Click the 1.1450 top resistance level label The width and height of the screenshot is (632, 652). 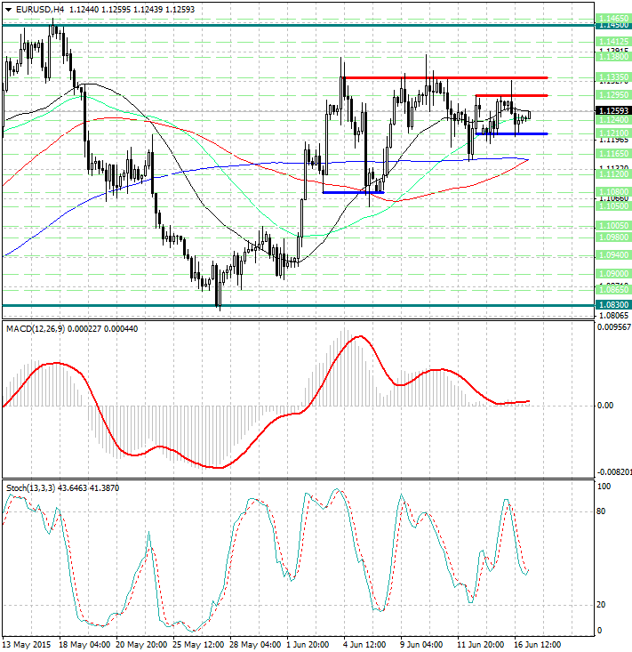[x=612, y=26]
